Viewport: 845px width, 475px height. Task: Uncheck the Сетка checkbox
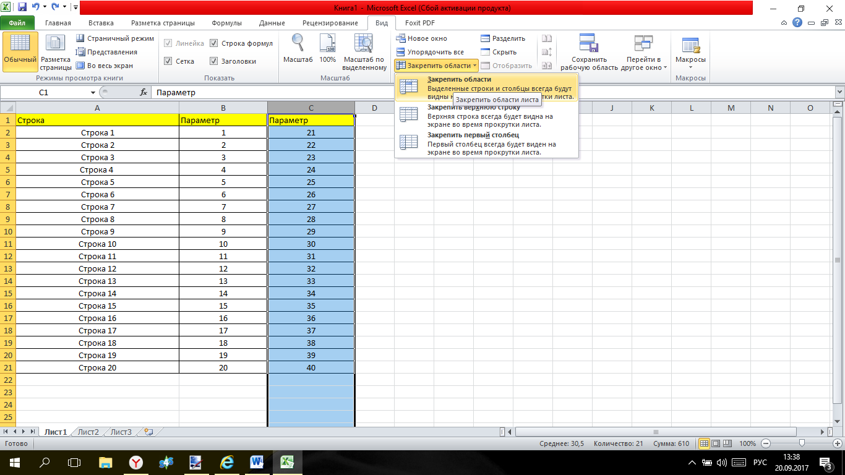(168, 61)
